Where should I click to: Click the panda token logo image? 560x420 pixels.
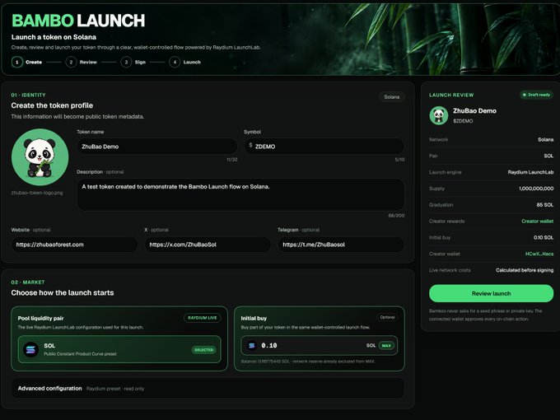click(40, 157)
